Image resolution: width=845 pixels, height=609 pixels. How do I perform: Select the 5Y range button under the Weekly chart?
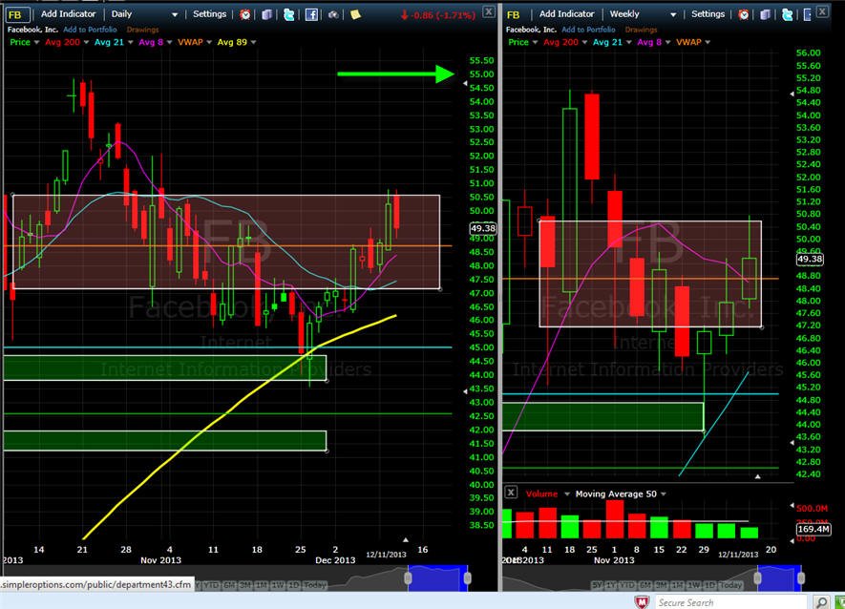coord(597,585)
